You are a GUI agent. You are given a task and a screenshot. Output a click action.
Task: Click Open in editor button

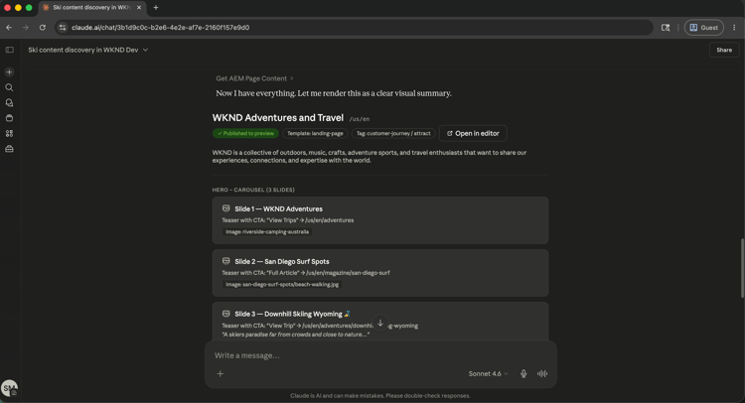point(473,133)
